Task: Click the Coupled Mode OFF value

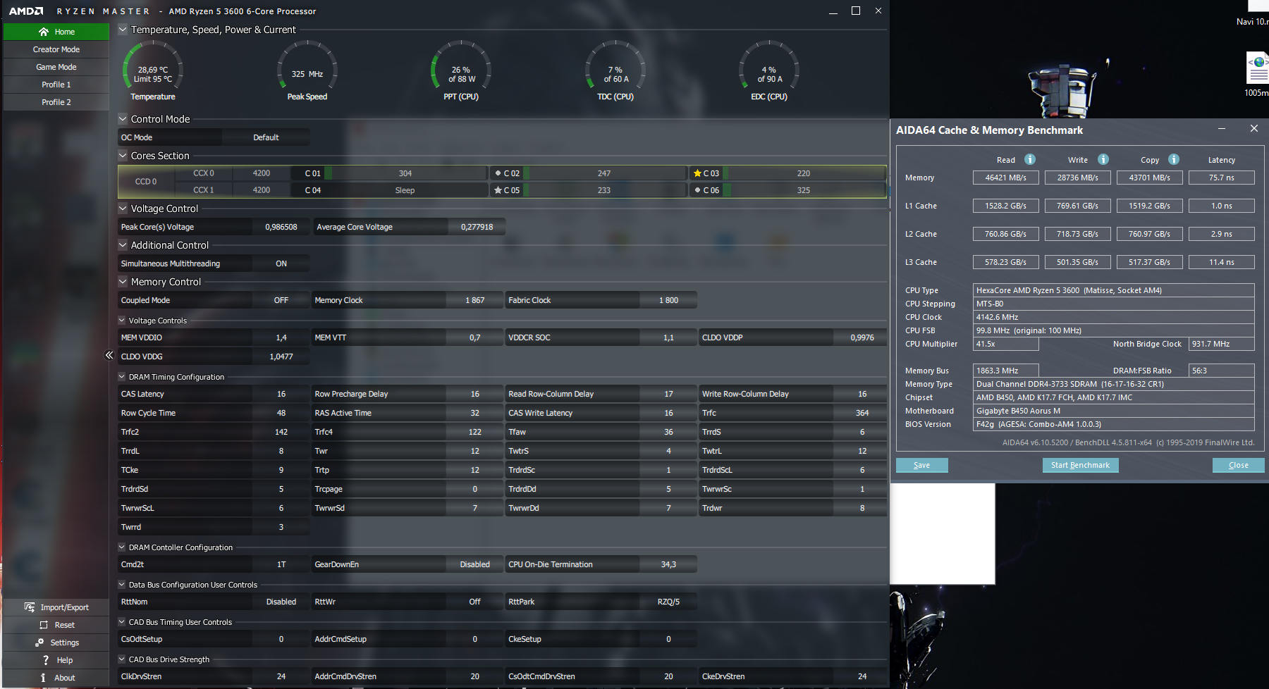Action: (x=281, y=300)
